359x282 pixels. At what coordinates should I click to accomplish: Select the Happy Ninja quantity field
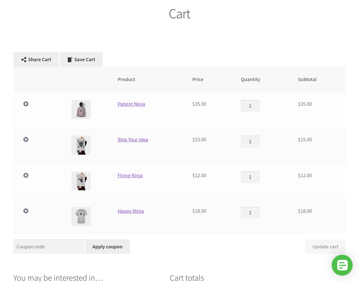click(x=250, y=212)
